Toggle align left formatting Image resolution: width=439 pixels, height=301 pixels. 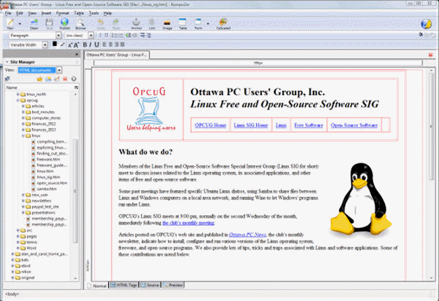pos(105,44)
